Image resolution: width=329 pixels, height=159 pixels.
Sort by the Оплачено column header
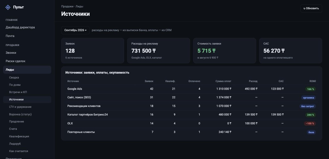pyautogui.click(x=194, y=81)
